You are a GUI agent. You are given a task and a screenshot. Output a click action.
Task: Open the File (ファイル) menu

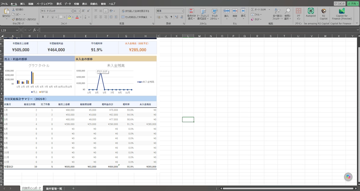pos(4,4)
